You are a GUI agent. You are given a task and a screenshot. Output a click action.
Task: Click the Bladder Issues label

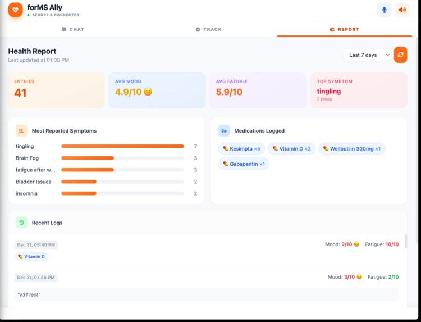point(33,182)
